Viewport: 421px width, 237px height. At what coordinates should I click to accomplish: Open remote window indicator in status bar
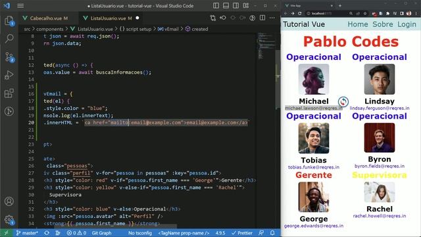tap(6, 233)
